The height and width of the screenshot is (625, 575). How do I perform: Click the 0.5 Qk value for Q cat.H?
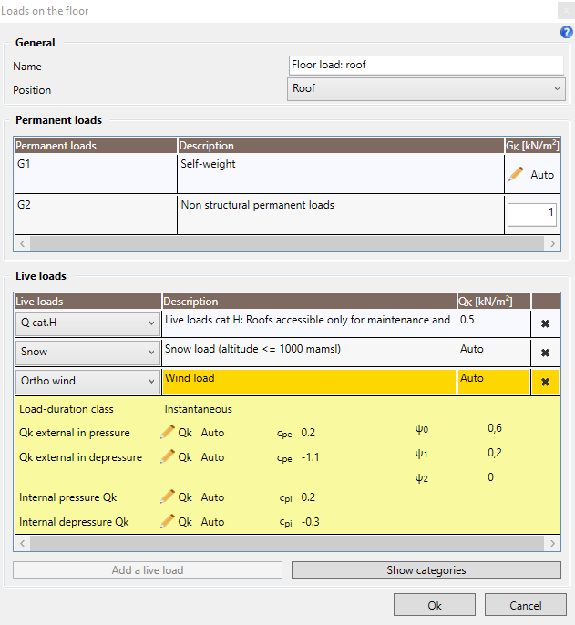(x=494, y=323)
